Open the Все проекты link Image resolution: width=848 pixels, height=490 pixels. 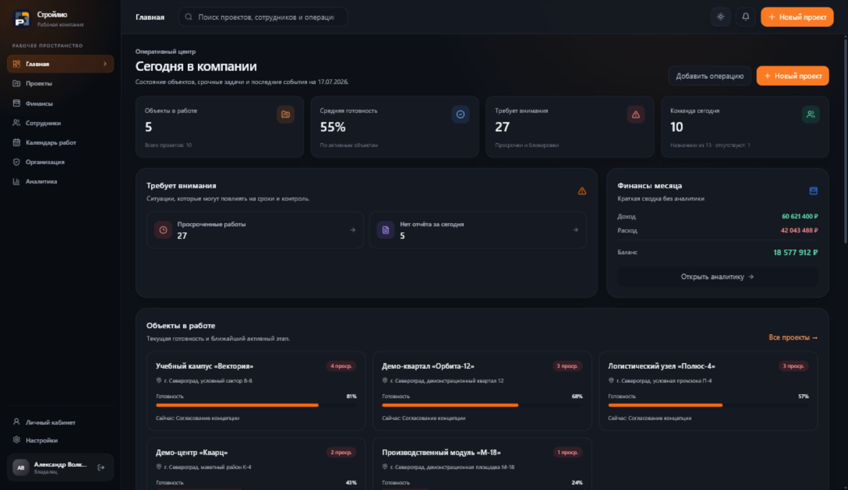pos(793,338)
